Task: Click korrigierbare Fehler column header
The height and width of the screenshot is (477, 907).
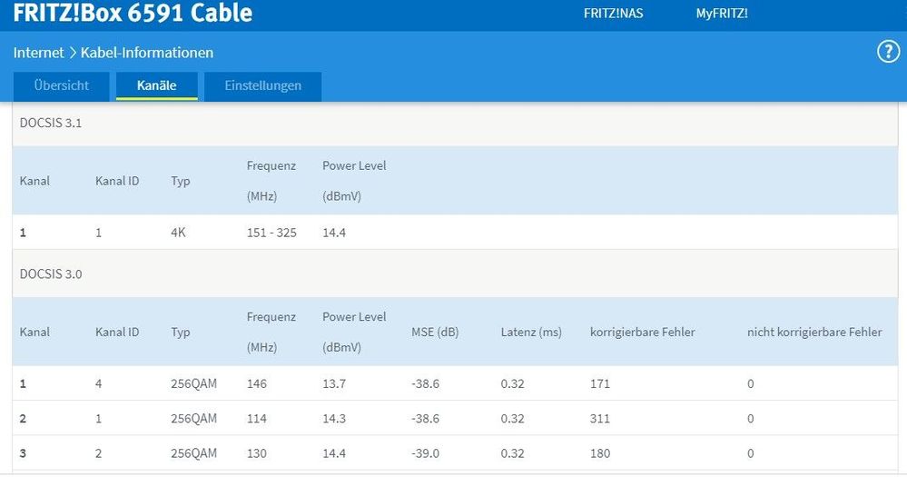Action: [642, 333]
